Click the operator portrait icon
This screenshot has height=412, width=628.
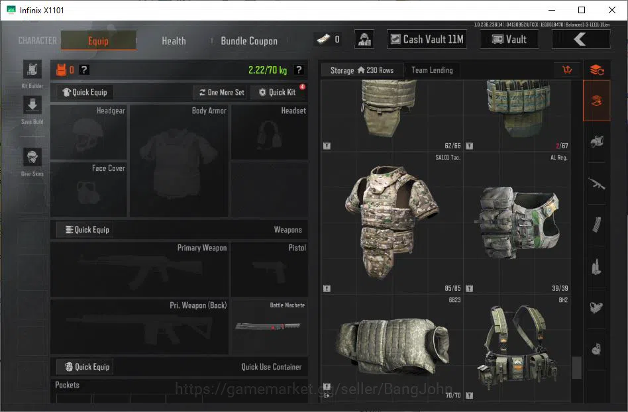point(364,39)
